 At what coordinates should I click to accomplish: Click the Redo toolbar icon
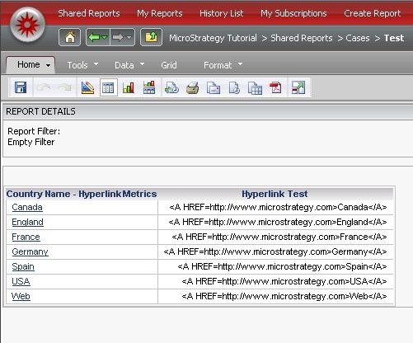[x=64, y=87]
